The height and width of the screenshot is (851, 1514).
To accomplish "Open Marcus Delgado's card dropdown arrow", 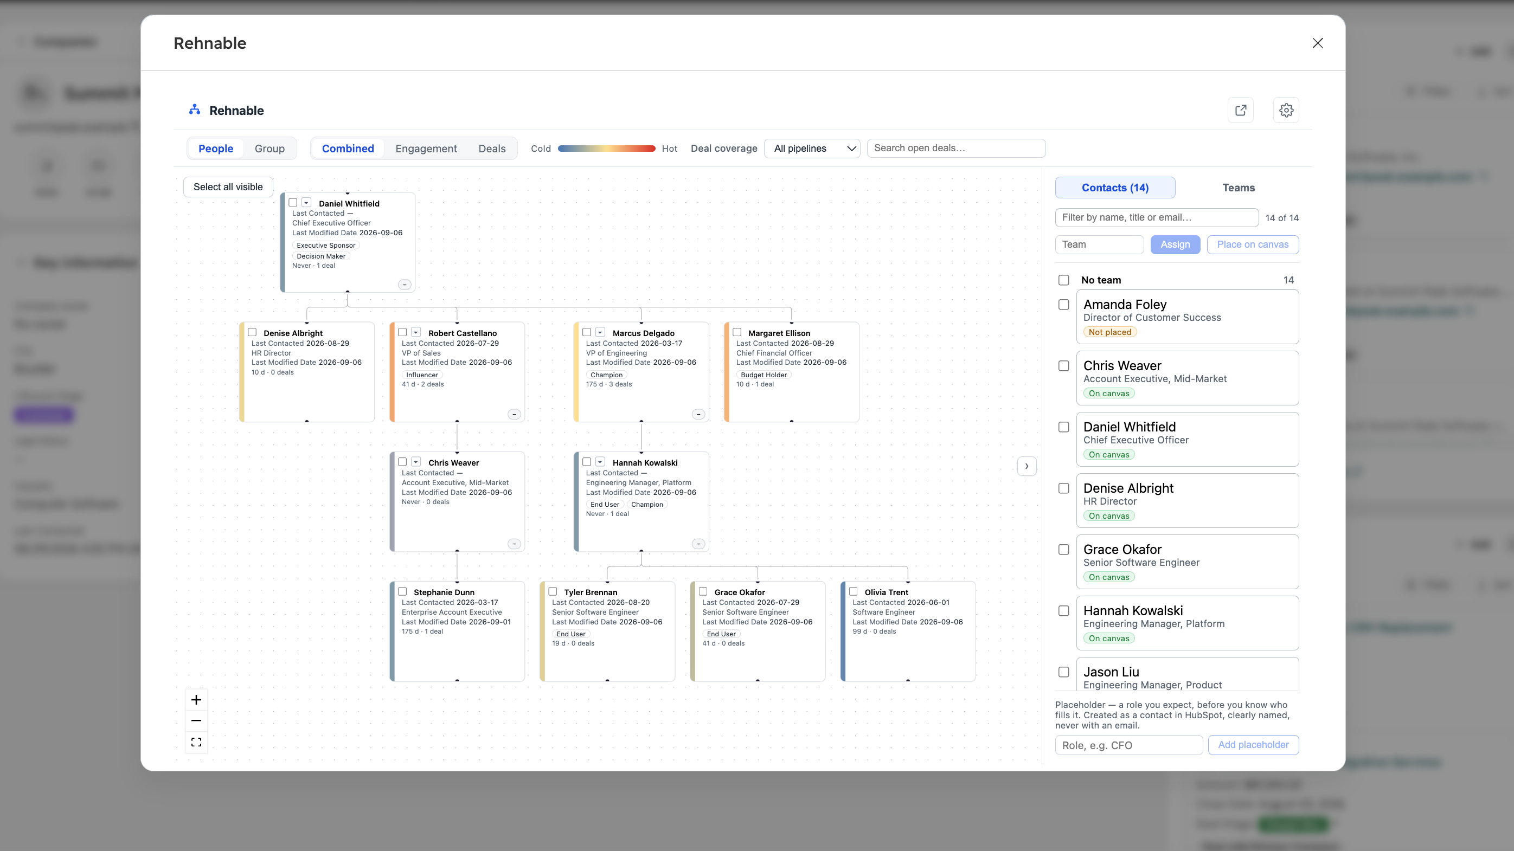I will (x=600, y=332).
